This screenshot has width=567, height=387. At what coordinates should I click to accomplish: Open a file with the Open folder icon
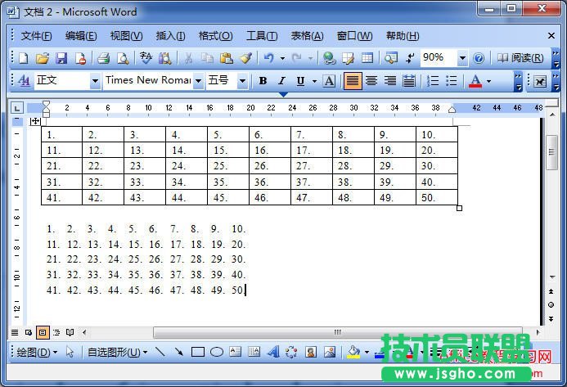[43, 58]
